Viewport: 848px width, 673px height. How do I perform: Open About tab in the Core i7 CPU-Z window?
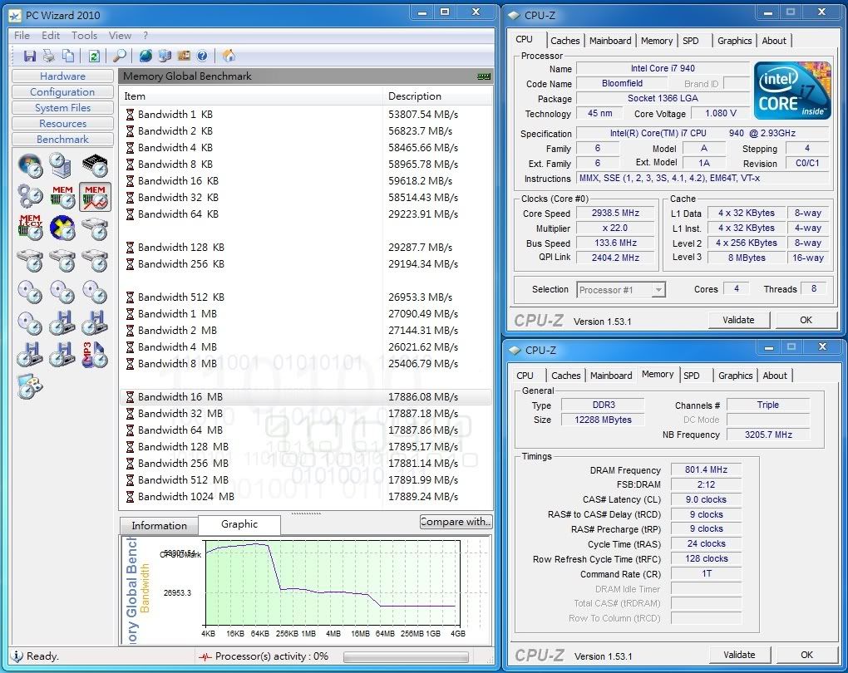[774, 41]
